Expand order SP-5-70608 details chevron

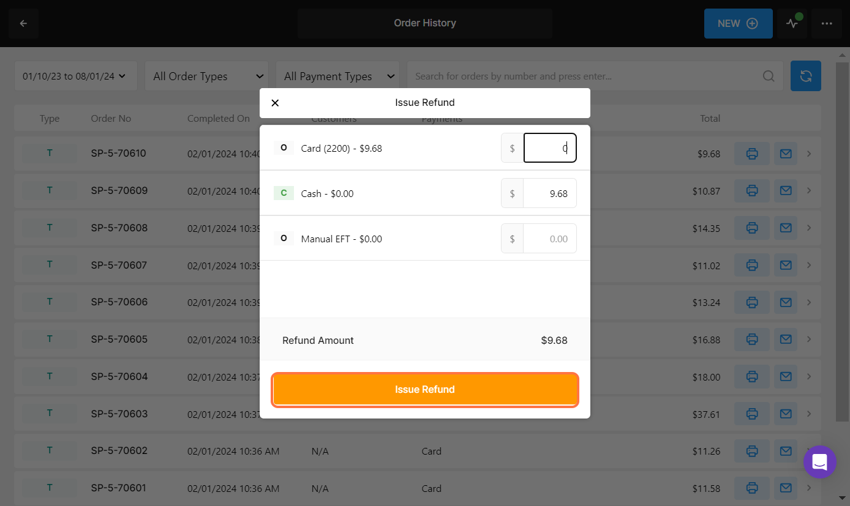click(x=809, y=228)
